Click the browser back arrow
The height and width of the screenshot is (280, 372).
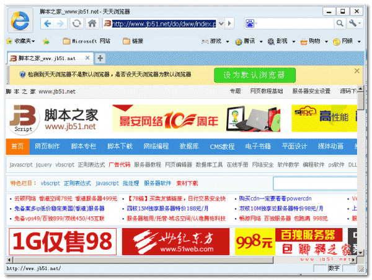pos(48,23)
